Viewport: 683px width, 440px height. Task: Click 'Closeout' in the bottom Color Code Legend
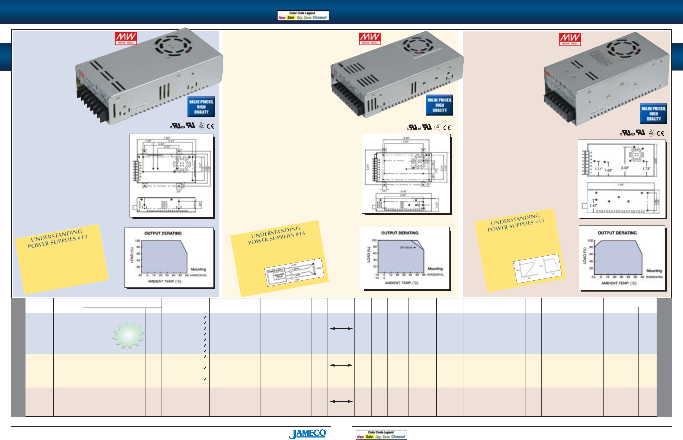coord(398,437)
